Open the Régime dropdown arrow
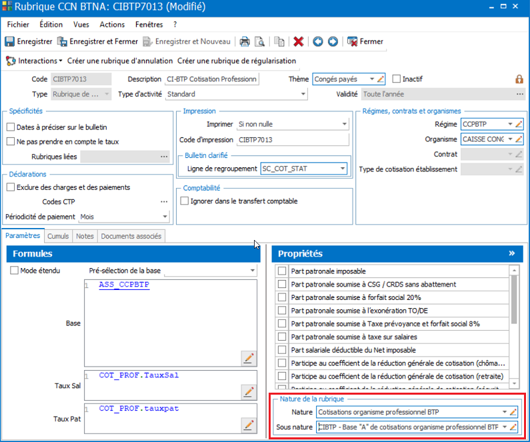This screenshot has width=530, height=442. click(510, 124)
